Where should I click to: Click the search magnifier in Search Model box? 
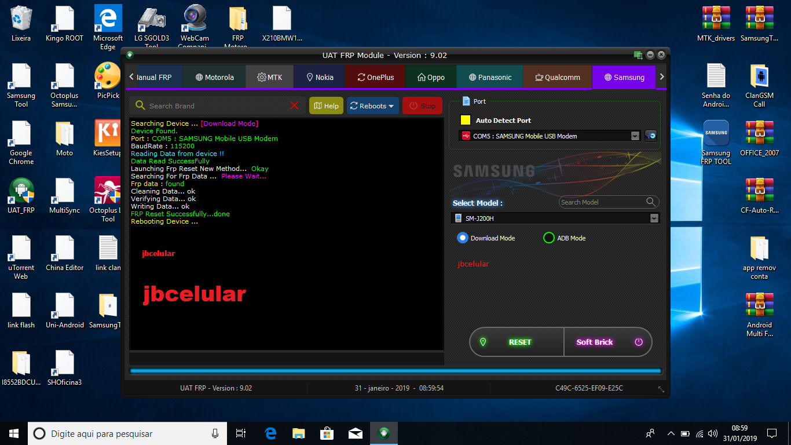[651, 202]
